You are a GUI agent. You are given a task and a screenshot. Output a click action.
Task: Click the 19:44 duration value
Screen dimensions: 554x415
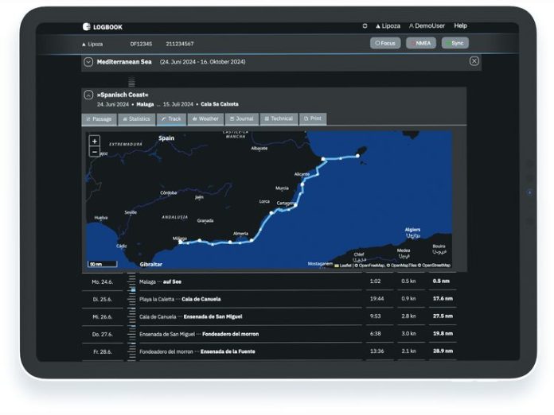[376, 299]
